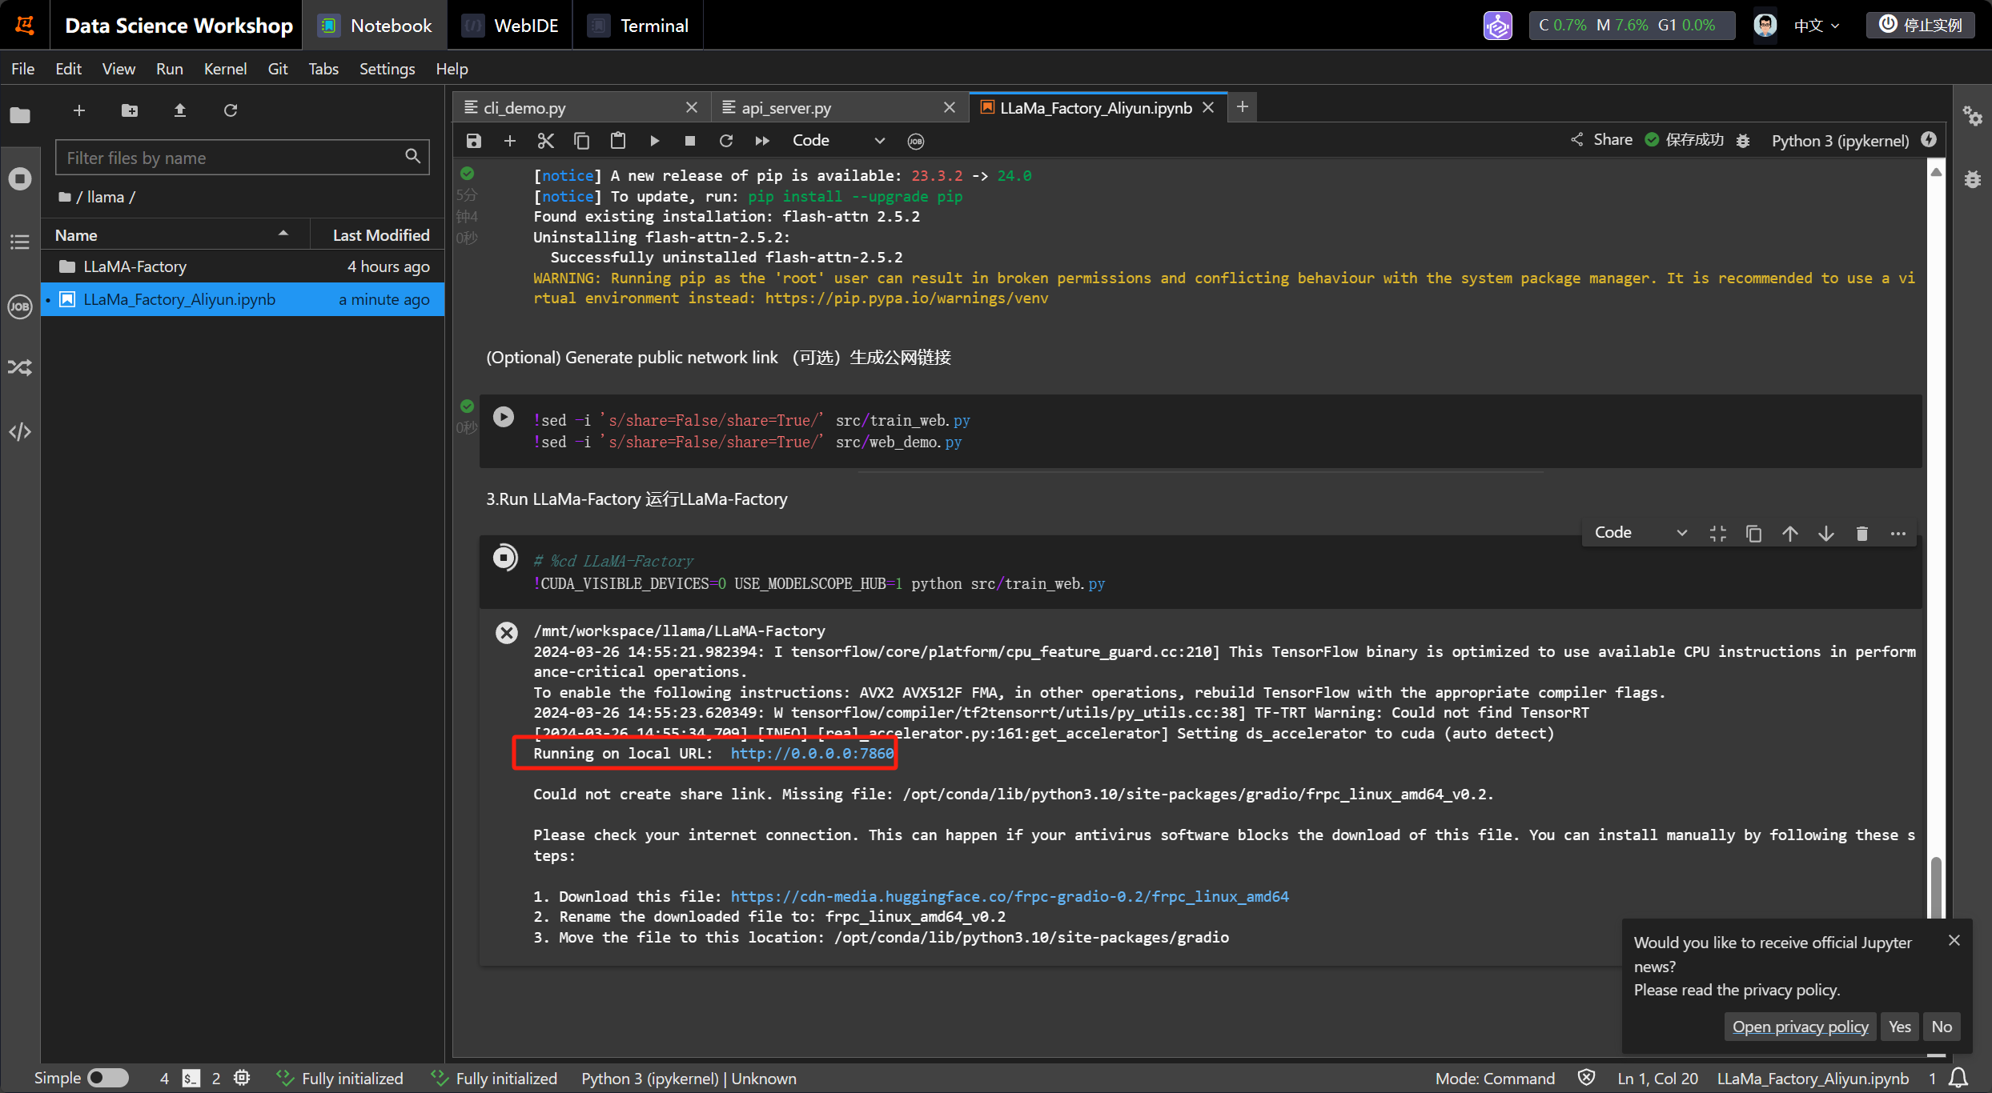The height and width of the screenshot is (1093, 1992).
Task: Toggle the Simple mode switch
Action: 108,1078
